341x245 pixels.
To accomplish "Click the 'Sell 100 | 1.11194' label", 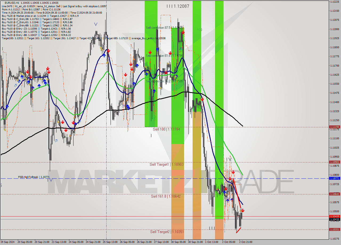I will 166,129.
